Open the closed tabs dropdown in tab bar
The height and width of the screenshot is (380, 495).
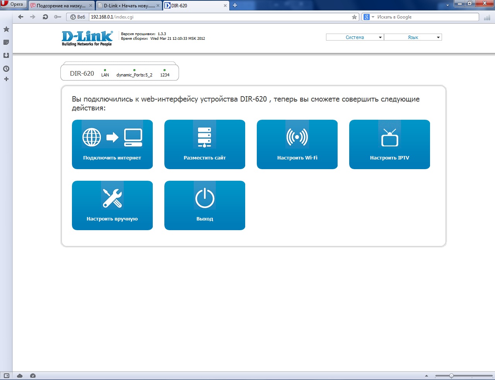point(448,5)
